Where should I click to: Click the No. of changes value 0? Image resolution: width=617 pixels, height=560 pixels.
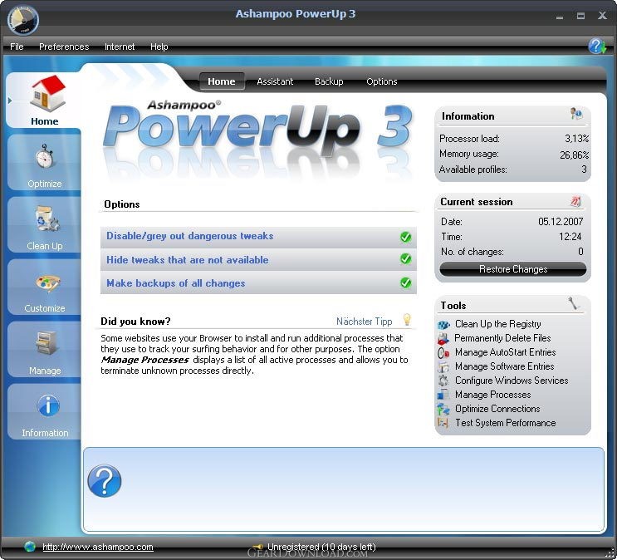click(580, 252)
